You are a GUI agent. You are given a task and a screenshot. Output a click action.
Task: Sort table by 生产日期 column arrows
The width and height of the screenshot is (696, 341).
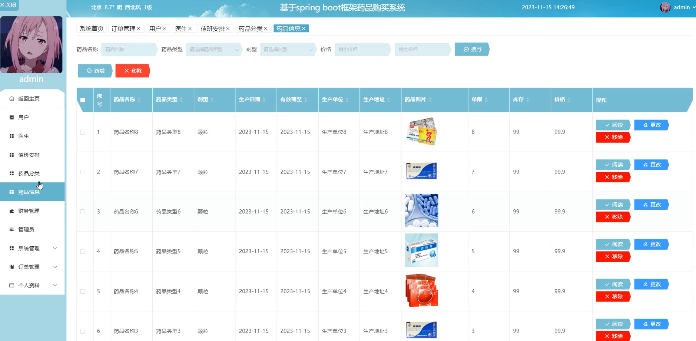(x=264, y=100)
